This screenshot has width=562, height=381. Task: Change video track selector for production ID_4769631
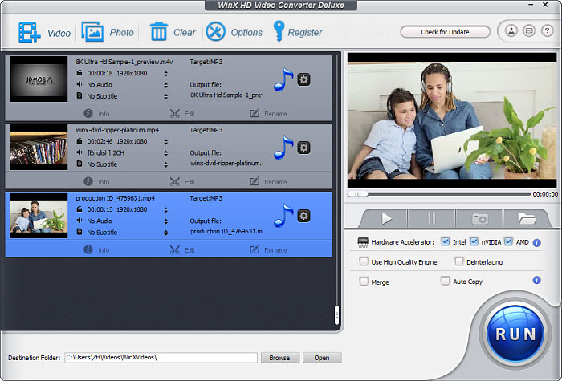pyautogui.click(x=165, y=209)
